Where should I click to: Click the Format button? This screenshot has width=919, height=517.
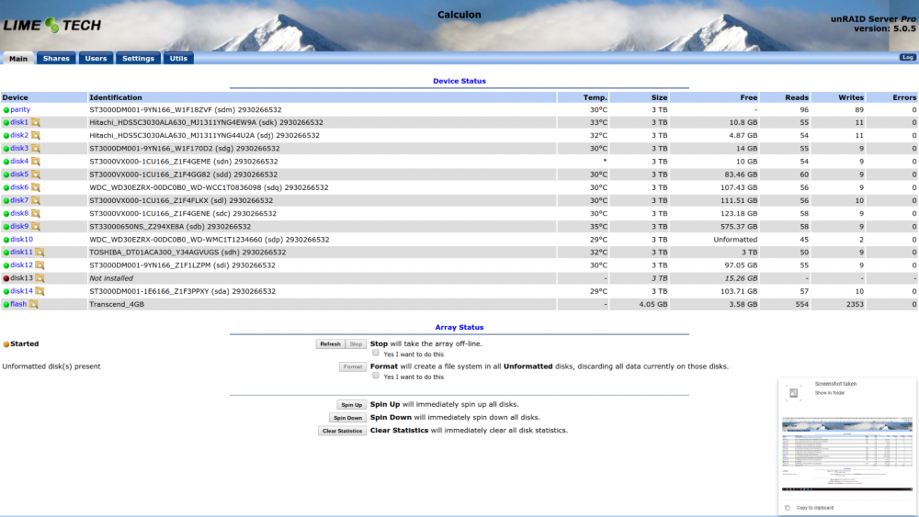tap(353, 366)
